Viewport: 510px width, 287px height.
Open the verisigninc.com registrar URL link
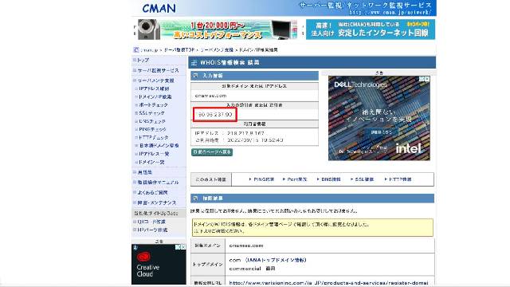click(x=328, y=283)
